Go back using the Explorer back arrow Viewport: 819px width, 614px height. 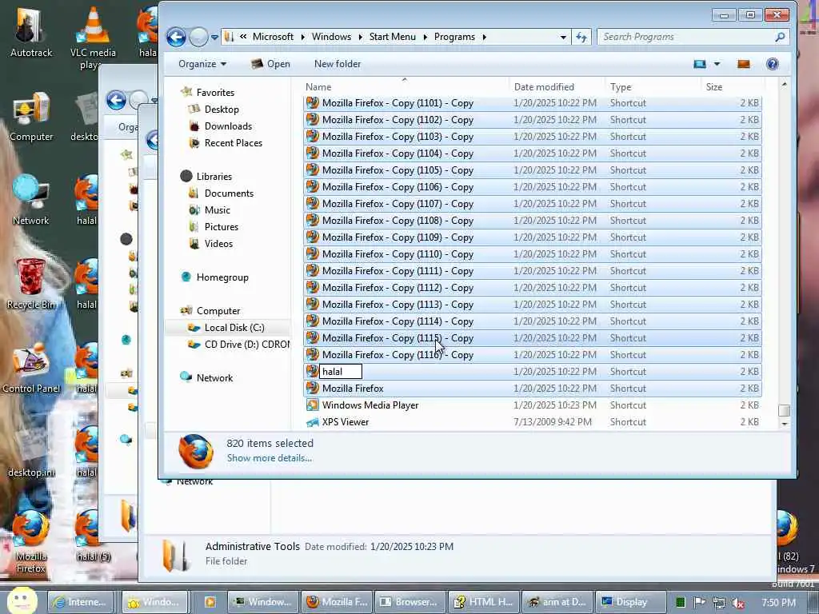click(176, 37)
